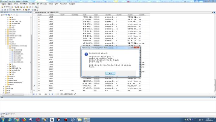This screenshot has height=122, width=216.
Task: Launch Firefox from the taskbar
Action: click(24, 120)
